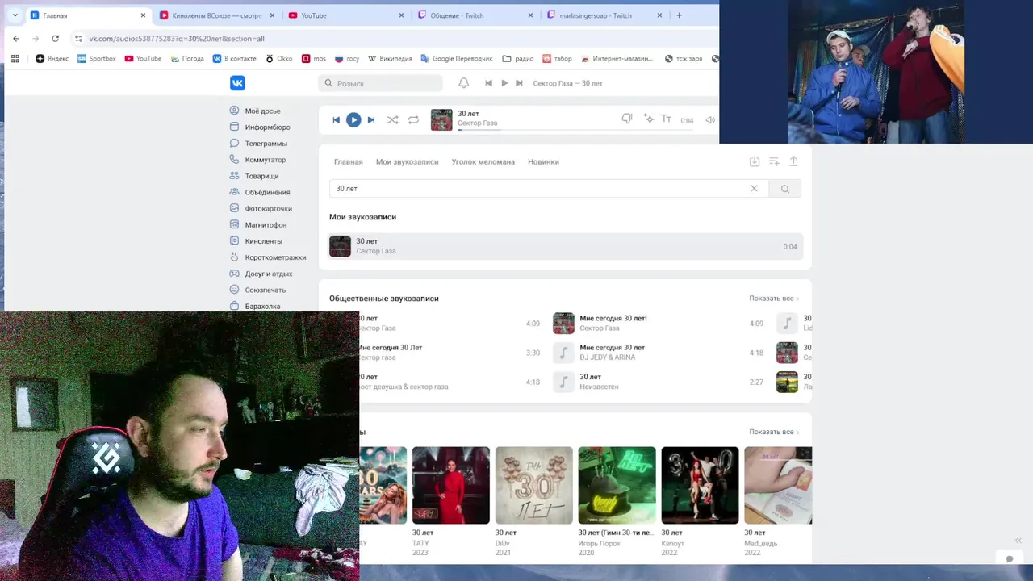Click the VK 'Розыск' search box
The height and width of the screenshot is (581, 1033).
coord(381,83)
